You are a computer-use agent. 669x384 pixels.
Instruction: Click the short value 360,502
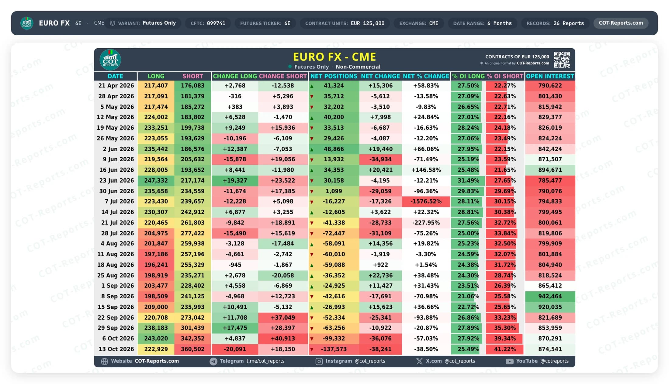click(192, 349)
